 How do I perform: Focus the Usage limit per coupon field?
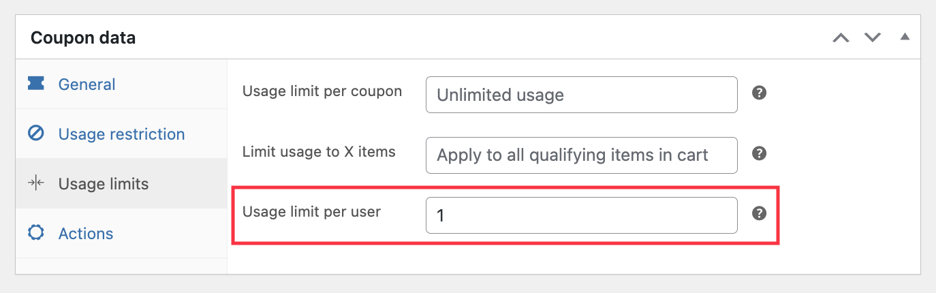click(581, 95)
